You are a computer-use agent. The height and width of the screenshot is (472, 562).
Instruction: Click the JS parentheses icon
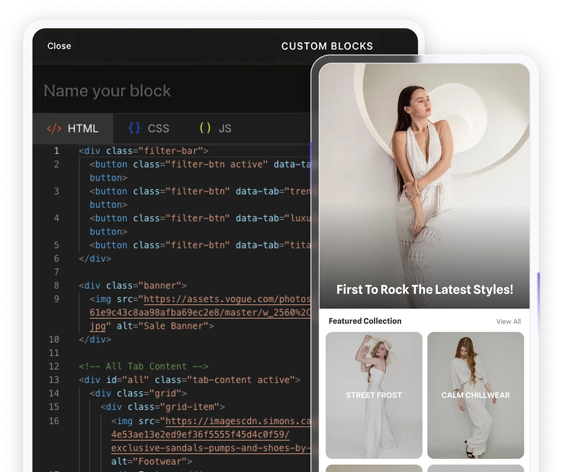coord(205,128)
